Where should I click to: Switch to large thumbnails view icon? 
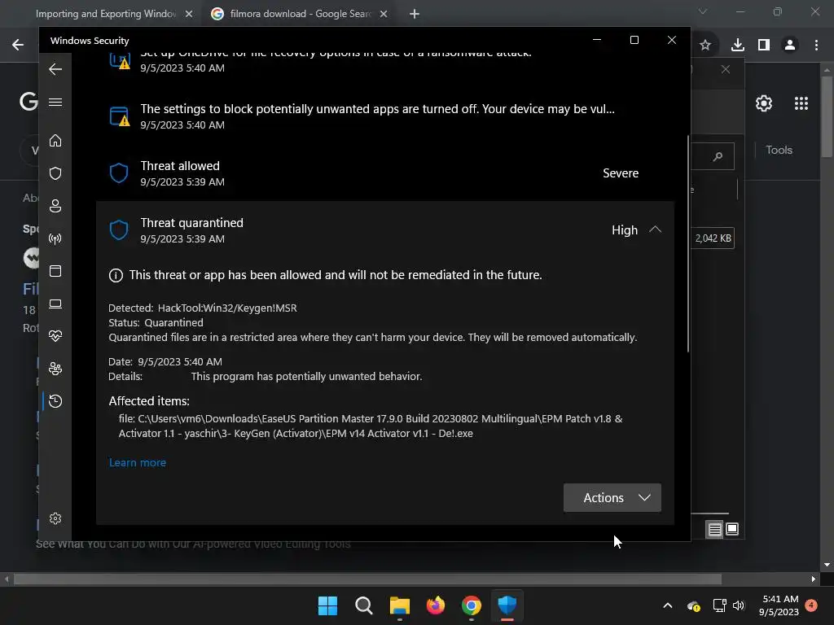[x=732, y=529]
